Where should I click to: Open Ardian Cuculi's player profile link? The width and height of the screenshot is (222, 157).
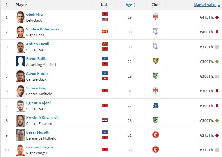pos(38,44)
